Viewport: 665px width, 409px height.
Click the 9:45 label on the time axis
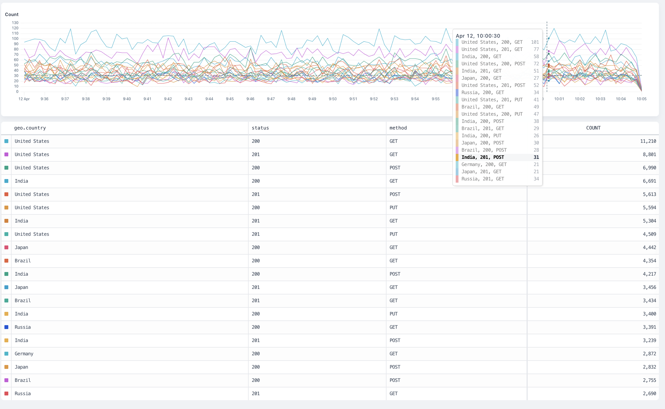[x=230, y=99]
